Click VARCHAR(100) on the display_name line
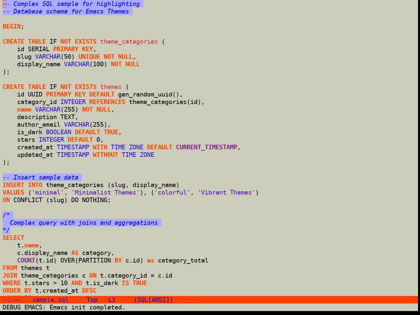 (86, 64)
